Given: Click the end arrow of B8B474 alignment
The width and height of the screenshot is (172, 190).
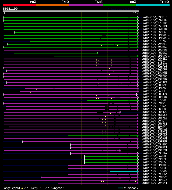Looking at the screenshot, I should 137,94.
